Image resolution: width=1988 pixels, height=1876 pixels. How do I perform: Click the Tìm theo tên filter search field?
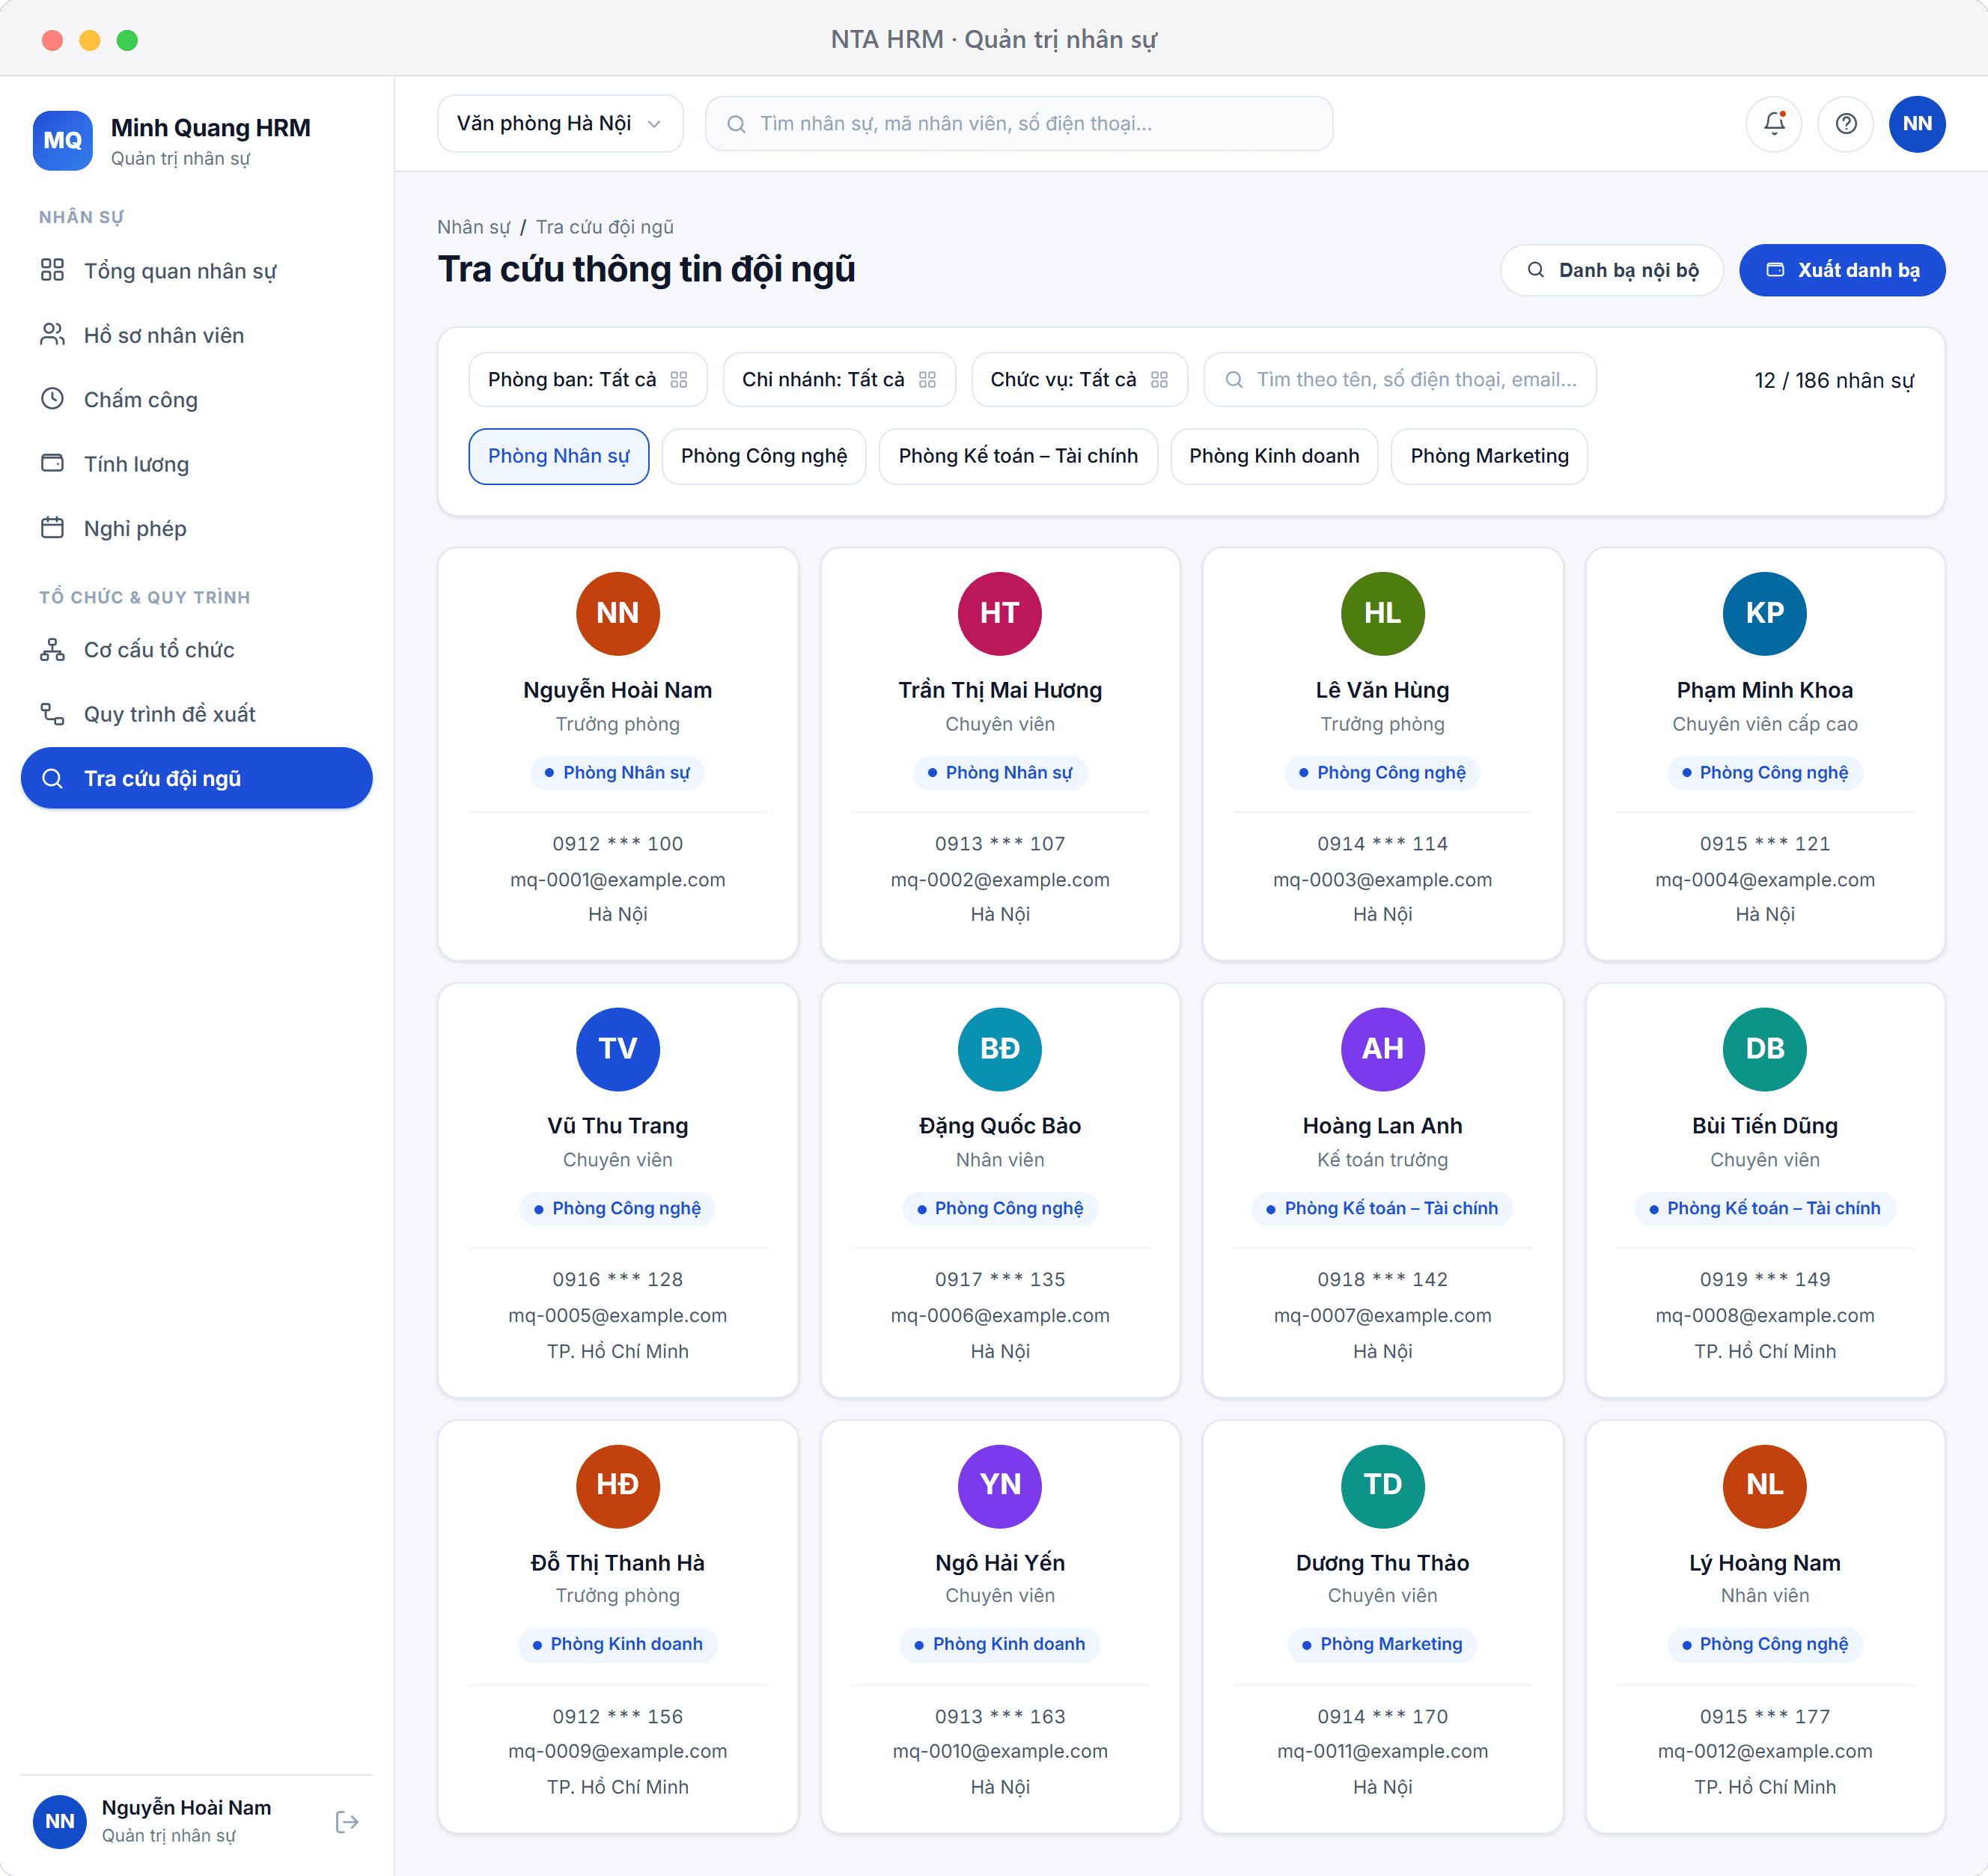(1400, 380)
